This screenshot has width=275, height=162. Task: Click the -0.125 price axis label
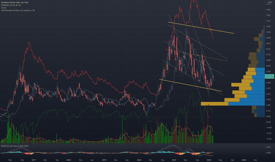[269, 133]
